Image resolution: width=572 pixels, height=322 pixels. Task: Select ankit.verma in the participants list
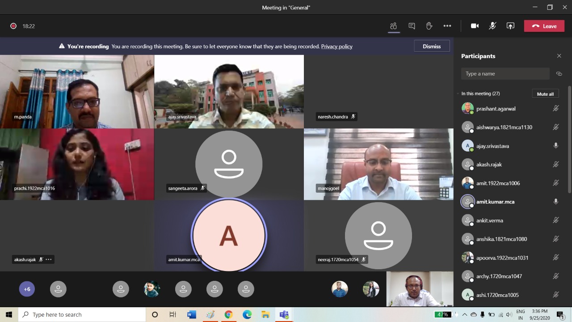(x=489, y=220)
